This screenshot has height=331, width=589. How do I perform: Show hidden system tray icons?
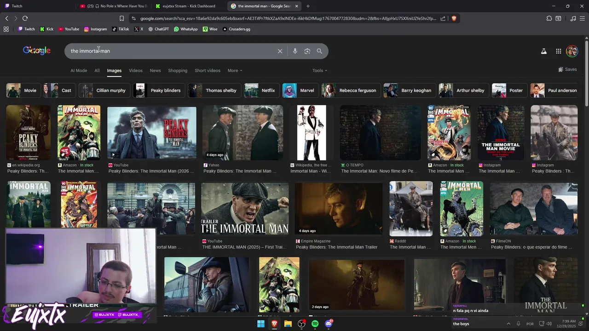point(508,324)
